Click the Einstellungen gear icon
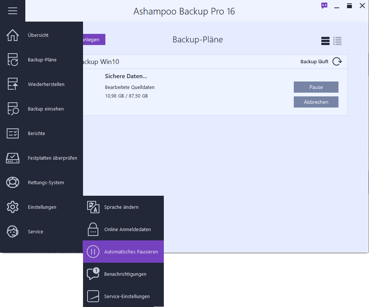The image size is (369, 307). click(x=12, y=207)
